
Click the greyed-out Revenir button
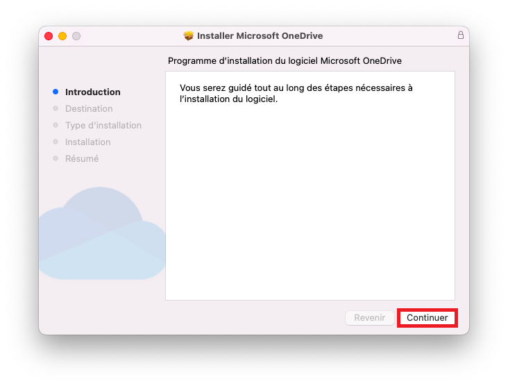370,317
